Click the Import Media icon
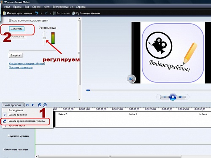This screenshot has width=211, height=158. [x=4, y=13]
